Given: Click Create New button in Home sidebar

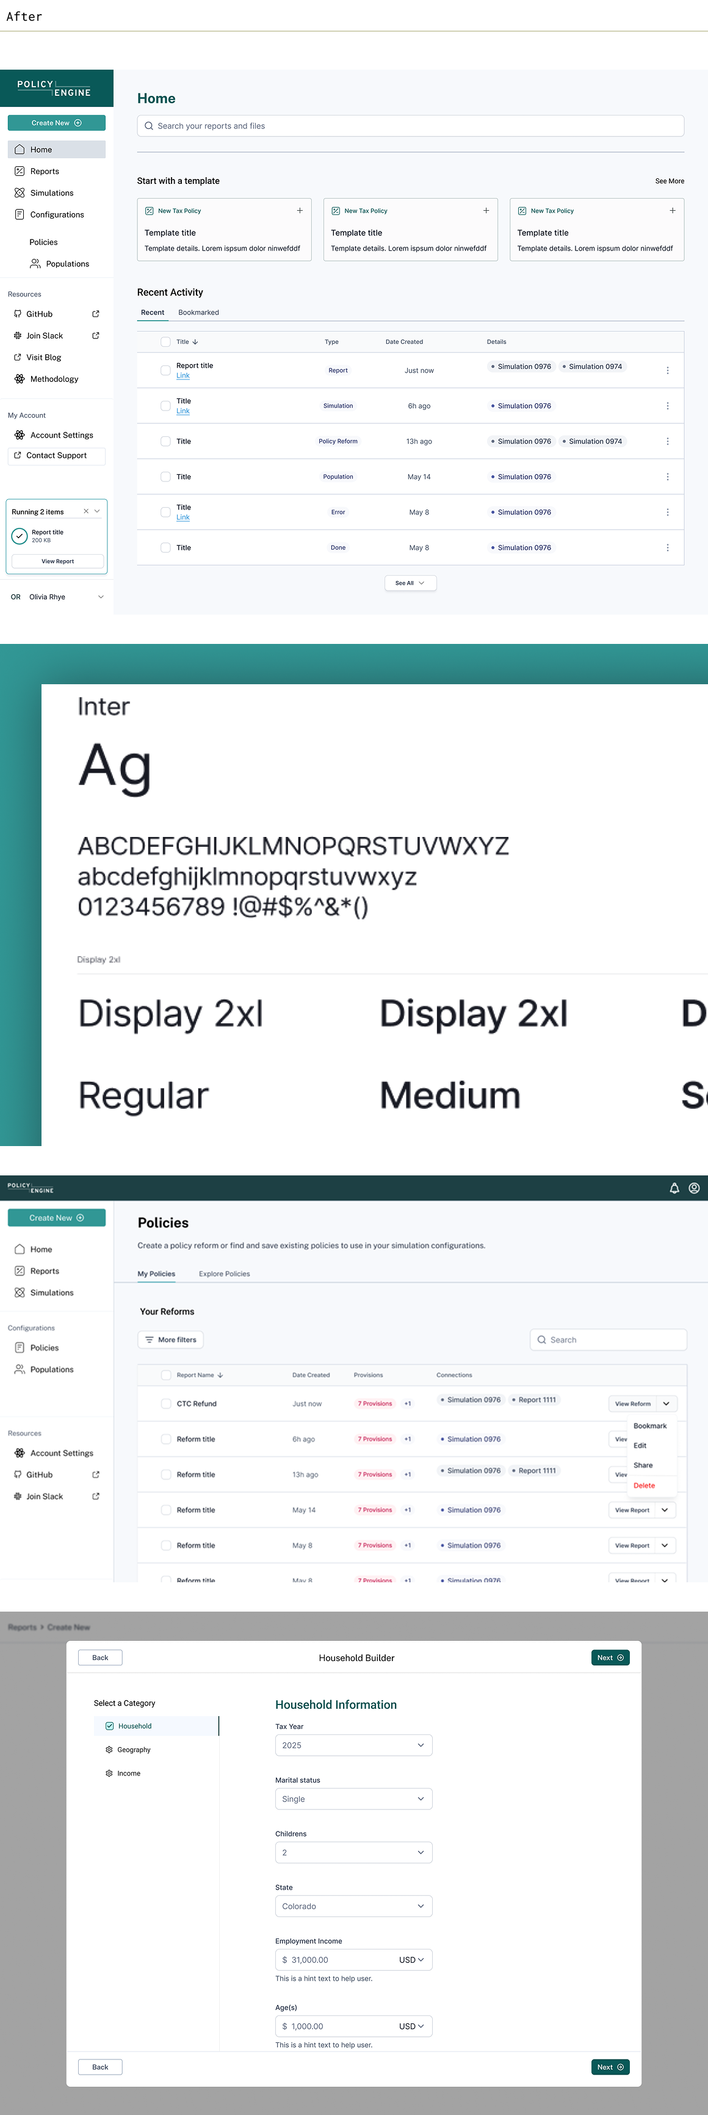Looking at the screenshot, I should pyautogui.click(x=57, y=122).
